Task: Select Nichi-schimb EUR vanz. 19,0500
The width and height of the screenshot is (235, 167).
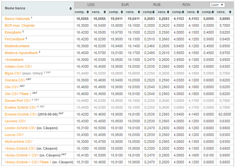Action: click(134, 142)
